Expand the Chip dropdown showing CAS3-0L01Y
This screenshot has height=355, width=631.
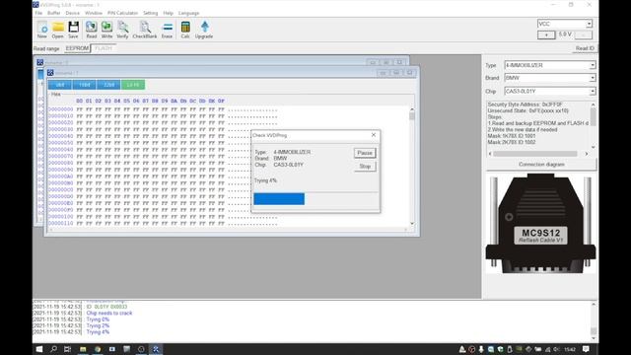(593, 92)
